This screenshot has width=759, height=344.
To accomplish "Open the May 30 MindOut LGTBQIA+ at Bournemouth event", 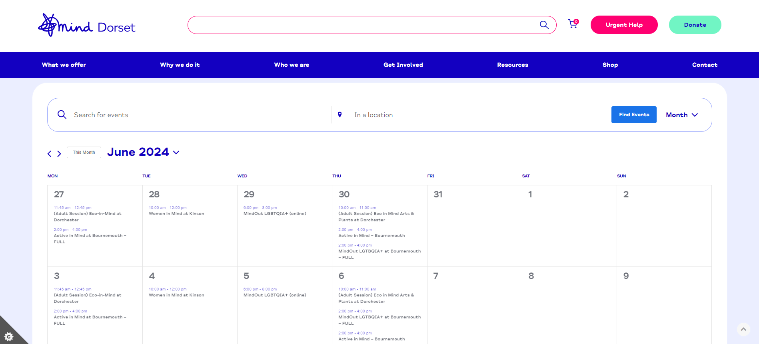I will click(379, 254).
